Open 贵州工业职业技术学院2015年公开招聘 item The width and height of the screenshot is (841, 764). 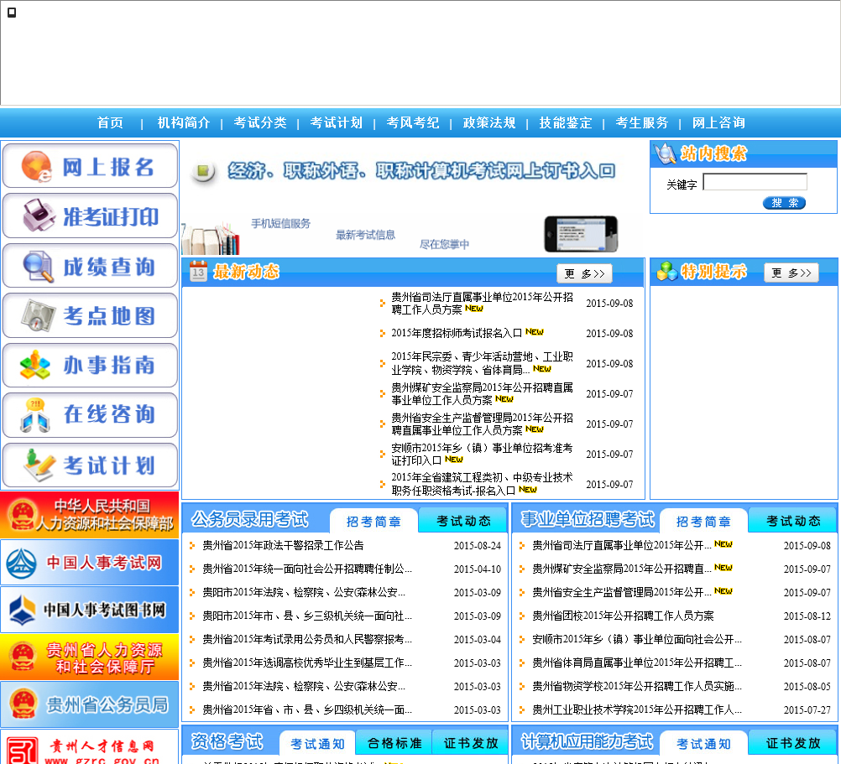[637, 709]
